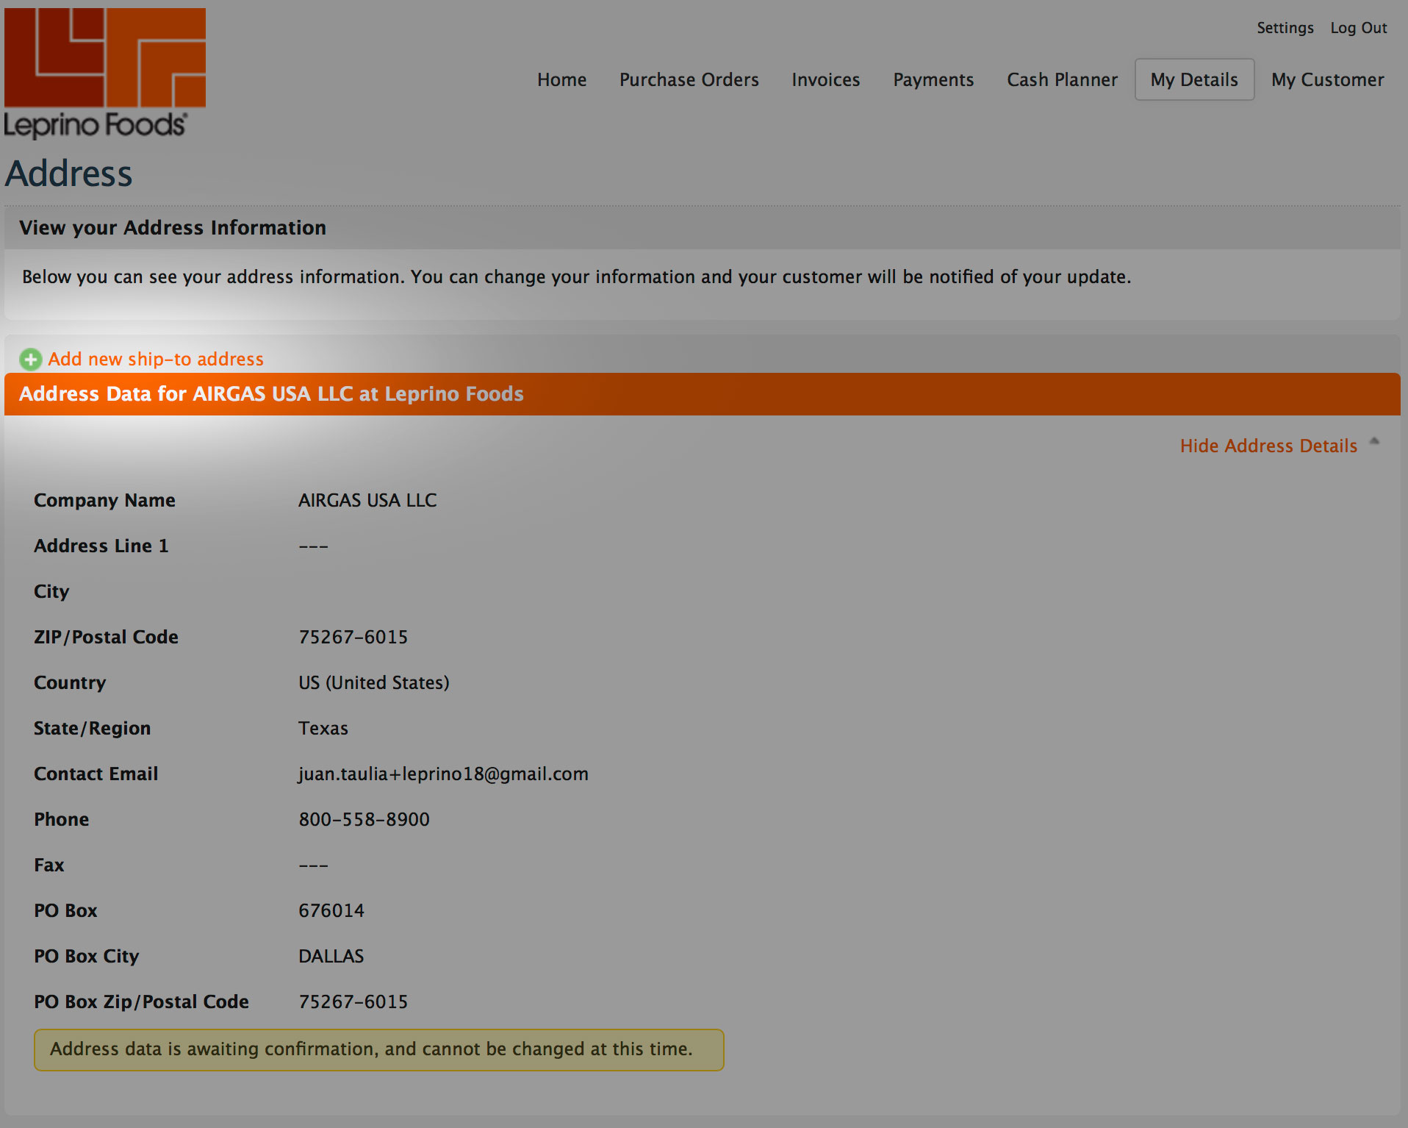Click the PO Box label

(x=65, y=910)
